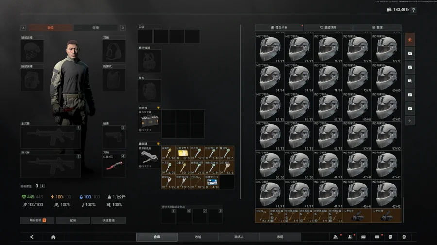
Task: Go back with the left arrow icon
Action: [x=32, y=237]
